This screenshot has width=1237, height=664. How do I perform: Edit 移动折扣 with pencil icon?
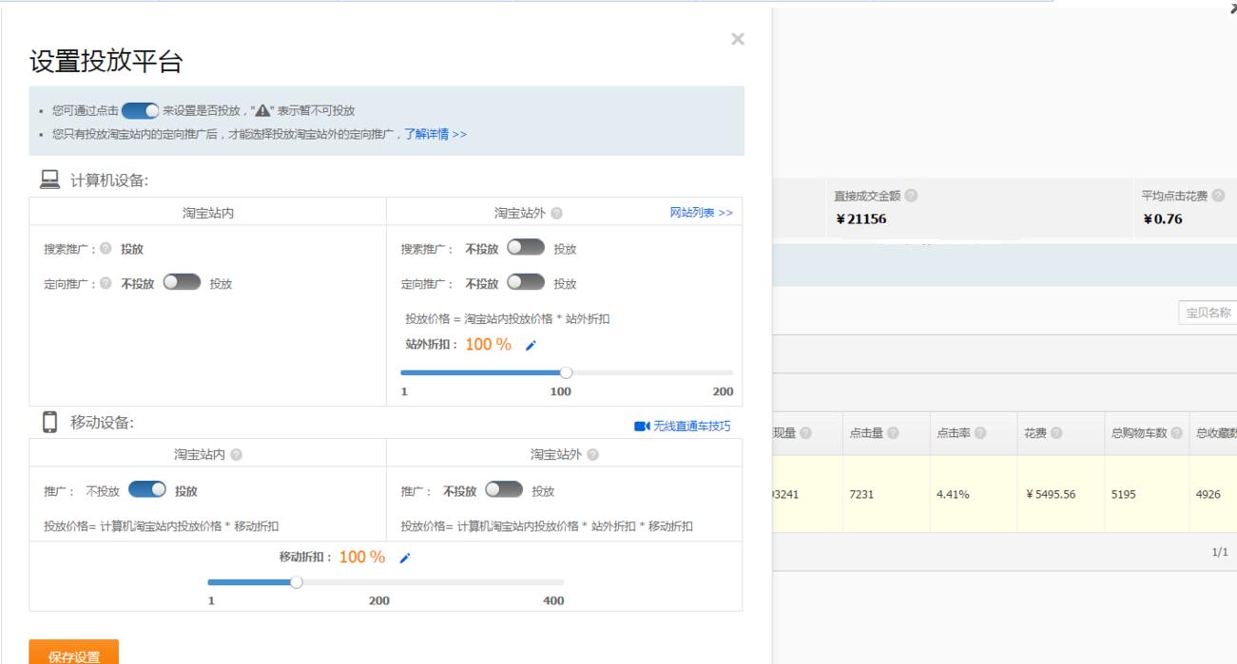[404, 559]
